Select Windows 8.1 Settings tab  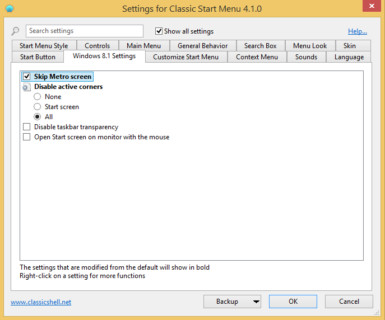click(x=104, y=56)
